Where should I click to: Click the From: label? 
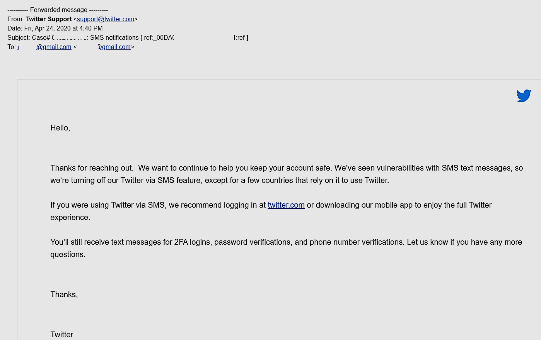15,19
